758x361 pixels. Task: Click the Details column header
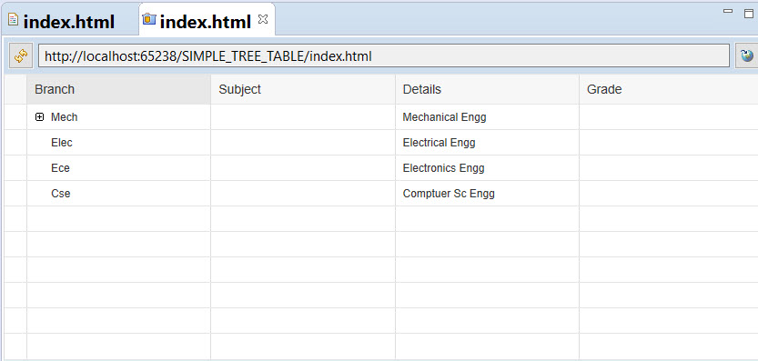487,89
